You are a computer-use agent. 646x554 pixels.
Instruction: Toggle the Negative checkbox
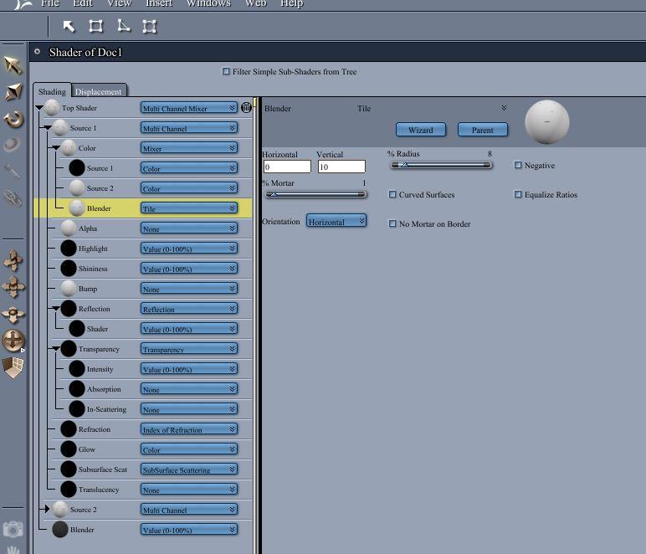pos(518,165)
